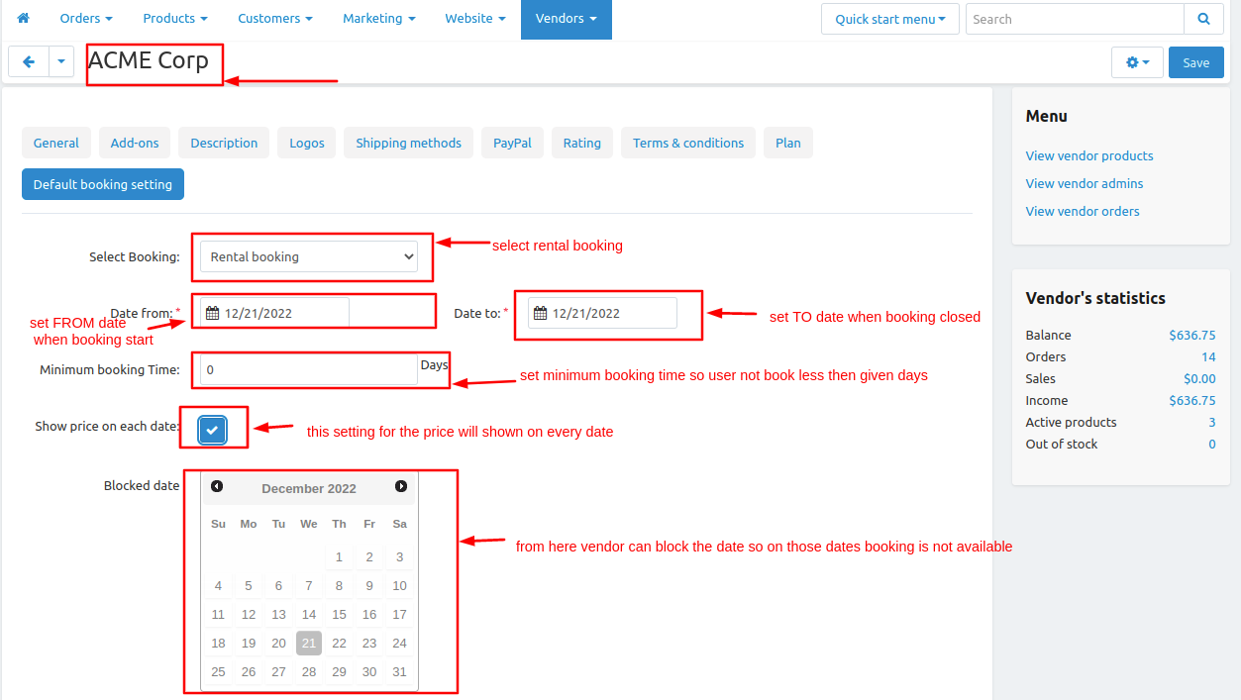Click calendar icon in Date to field
1241x700 pixels.
540,313
